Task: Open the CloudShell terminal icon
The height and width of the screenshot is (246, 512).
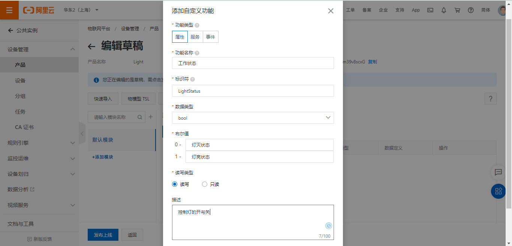Action: point(430,10)
